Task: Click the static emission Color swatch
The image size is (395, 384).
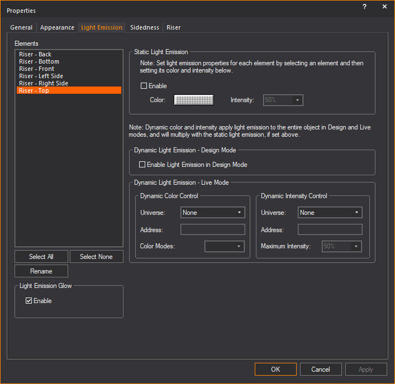Action: (194, 100)
